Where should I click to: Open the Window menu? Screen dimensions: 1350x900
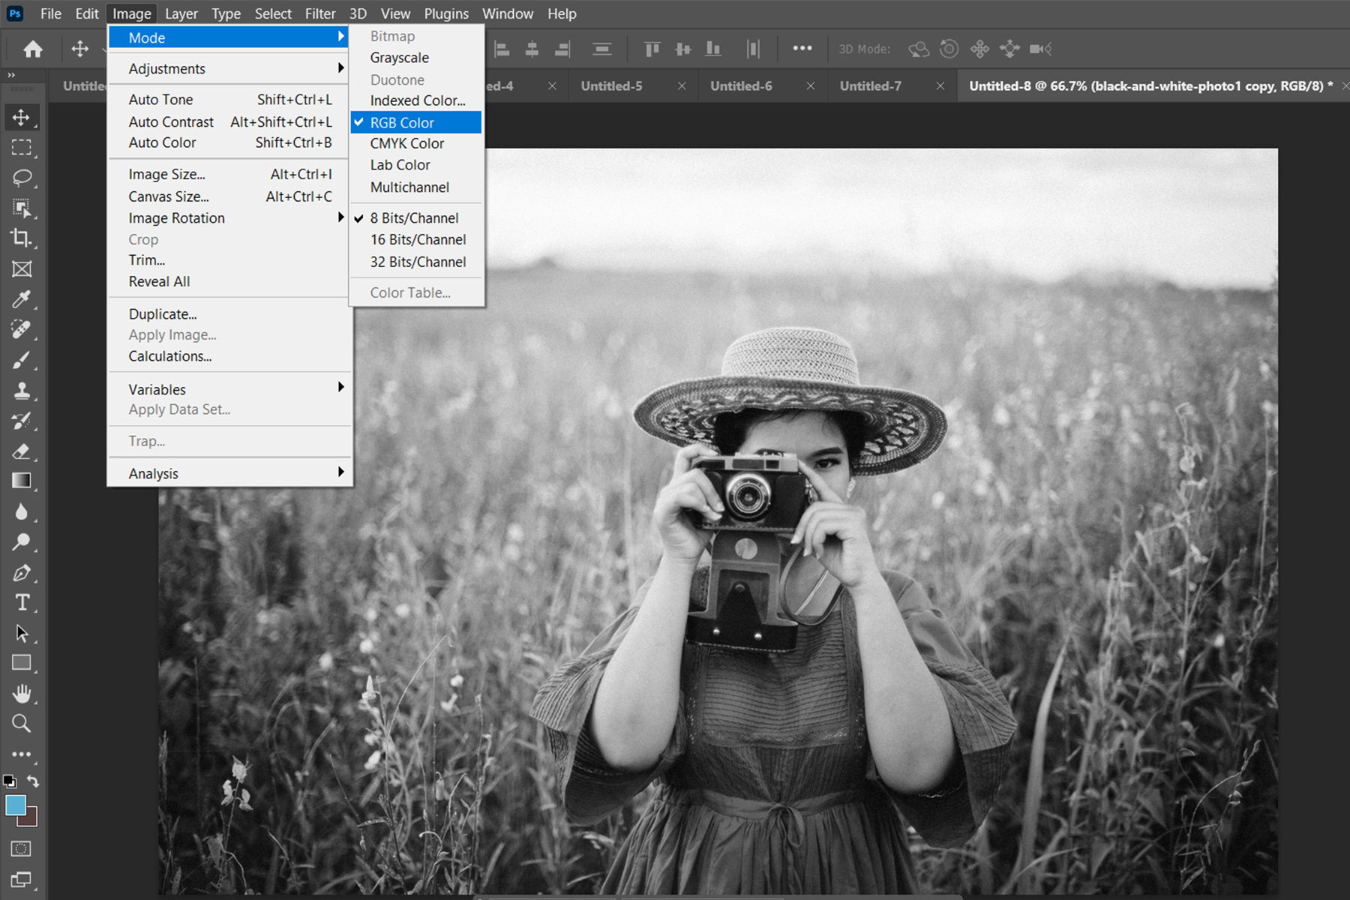(x=508, y=13)
